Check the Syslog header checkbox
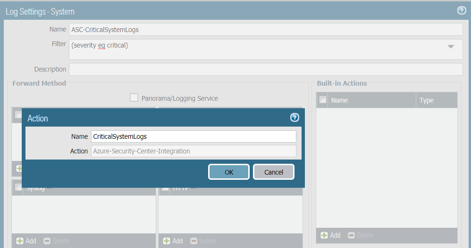Image resolution: width=471 pixels, height=248 pixels. [19, 188]
